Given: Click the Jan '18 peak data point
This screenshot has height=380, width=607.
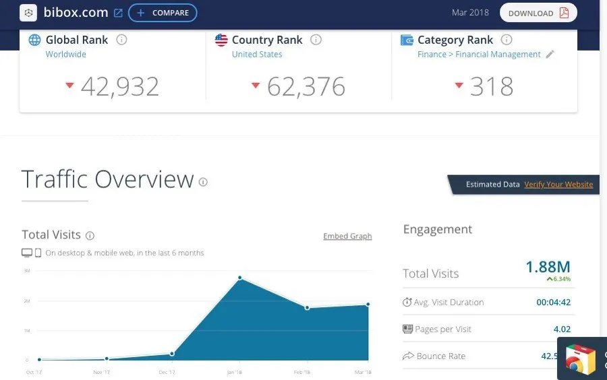Looking at the screenshot, I should tap(240, 278).
